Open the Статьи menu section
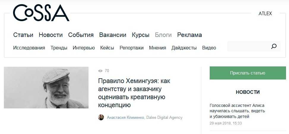The height and width of the screenshot is (134, 289). [x=23, y=35]
